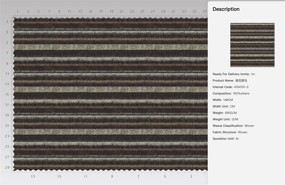The height and width of the screenshot is (185, 285).
Task: Select the Quotation Unit M line
Action: [x=226, y=139]
